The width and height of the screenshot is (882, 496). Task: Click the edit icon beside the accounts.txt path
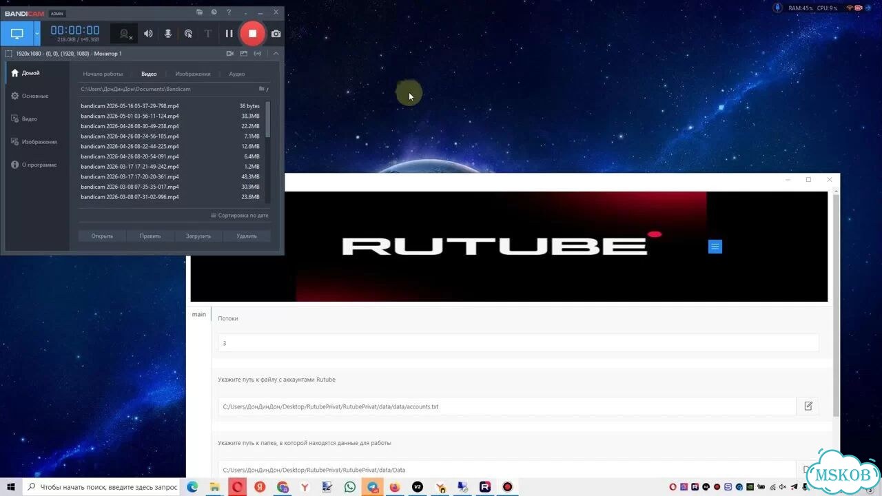pyautogui.click(x=808, y=406)
